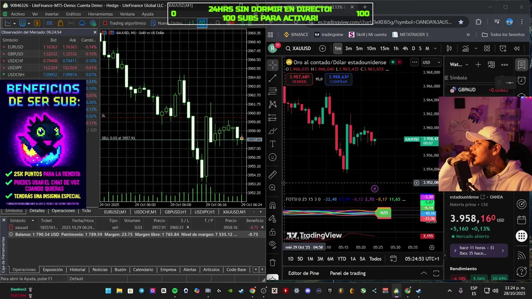
Task: Open the emoji icons tool
Action: point(273,157)
